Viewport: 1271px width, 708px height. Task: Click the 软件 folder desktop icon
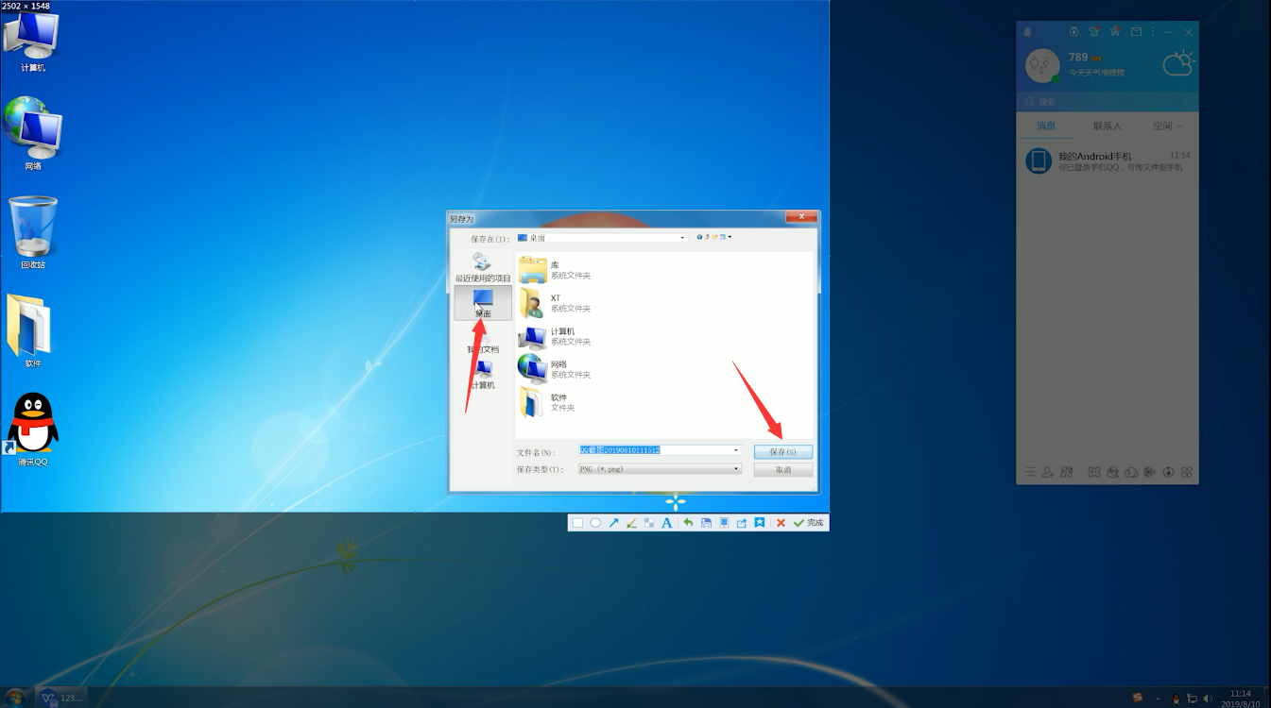click(x=30, y=330)
